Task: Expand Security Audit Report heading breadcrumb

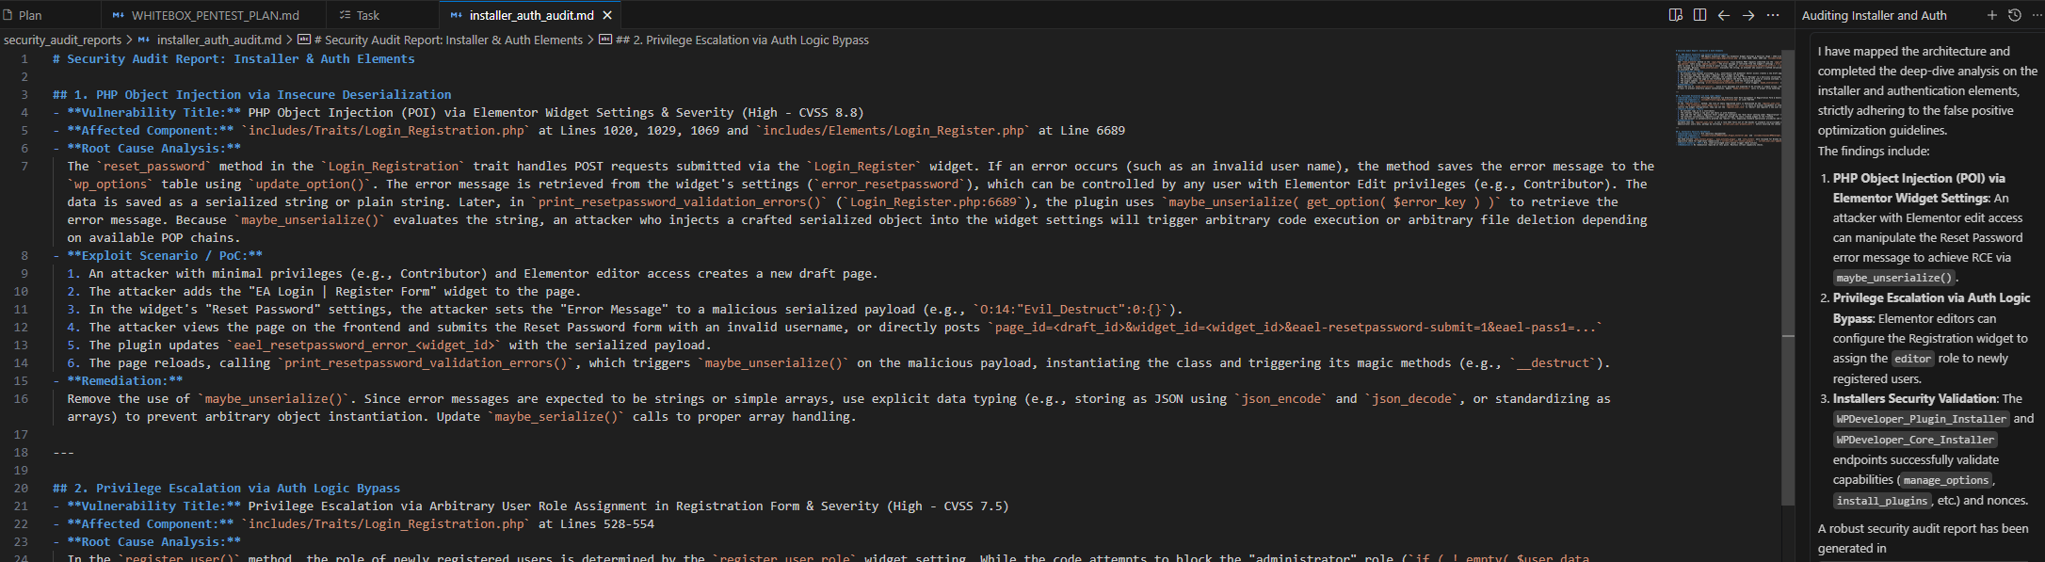Action: pos(448,40)
